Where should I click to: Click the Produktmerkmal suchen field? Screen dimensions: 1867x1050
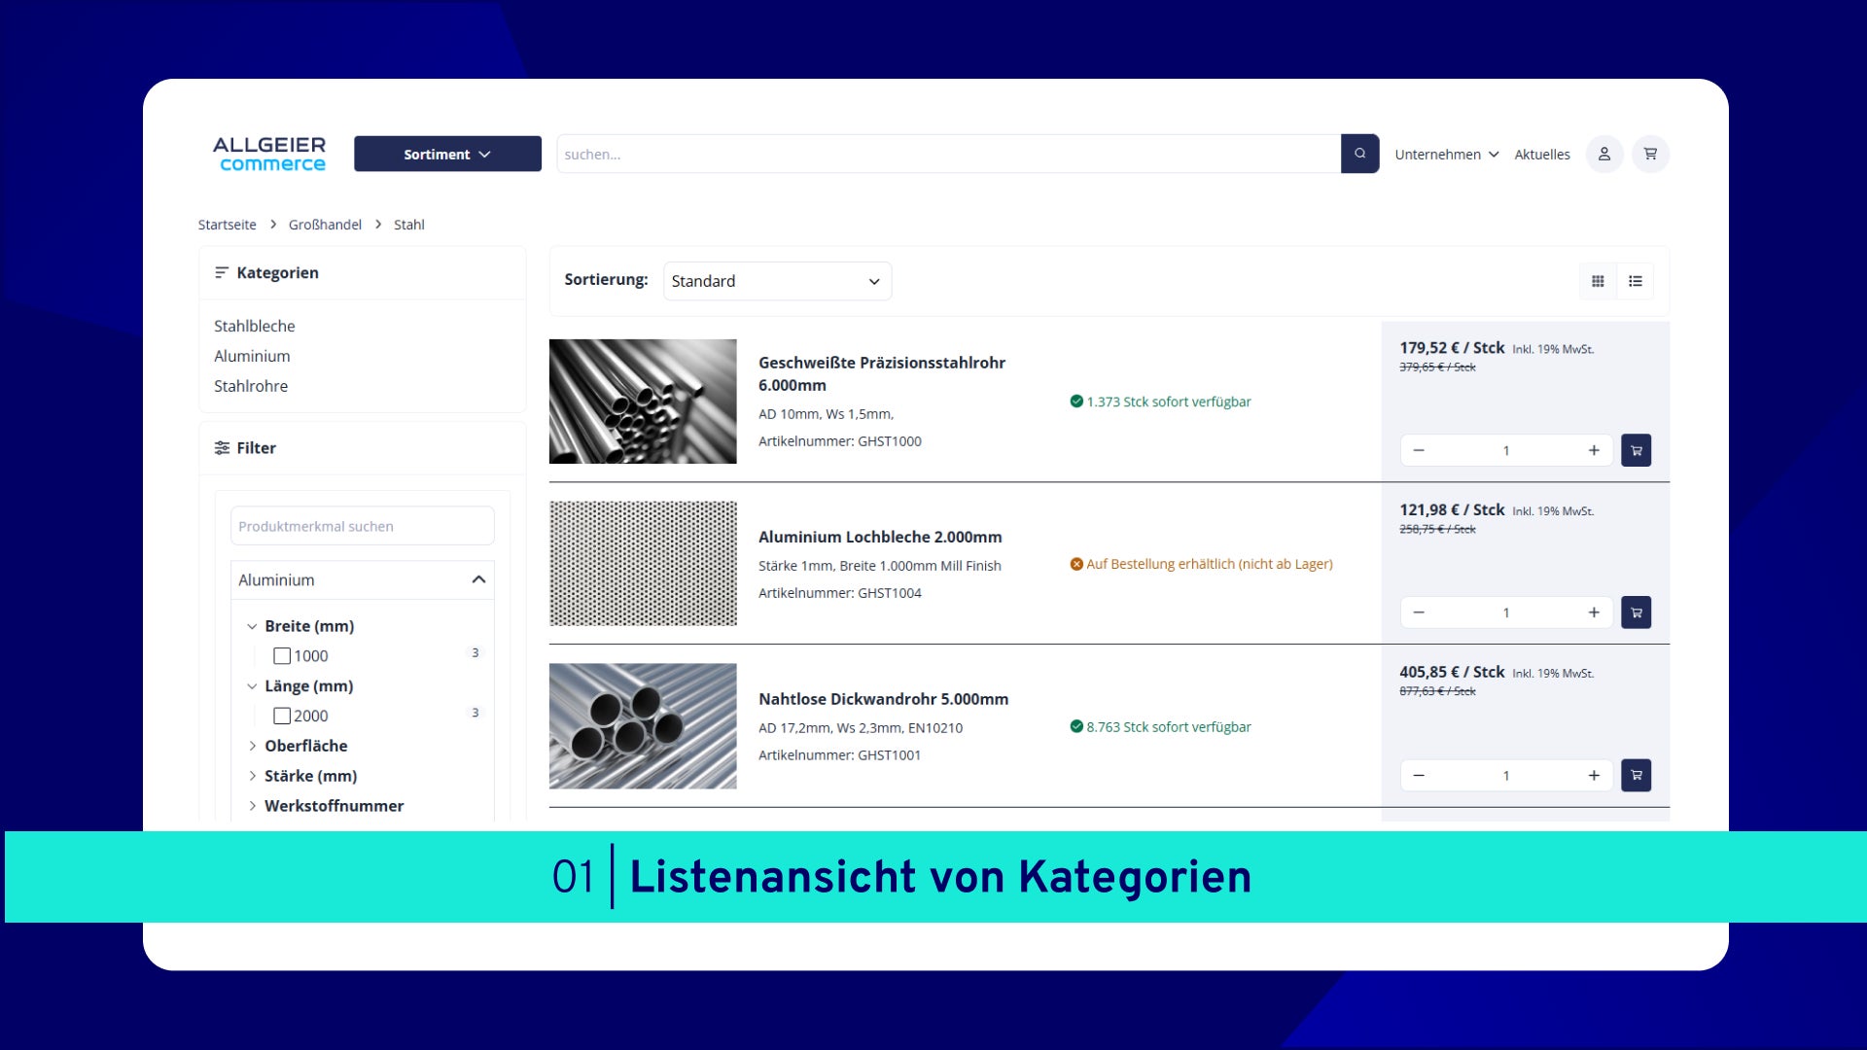click(362, 525)
